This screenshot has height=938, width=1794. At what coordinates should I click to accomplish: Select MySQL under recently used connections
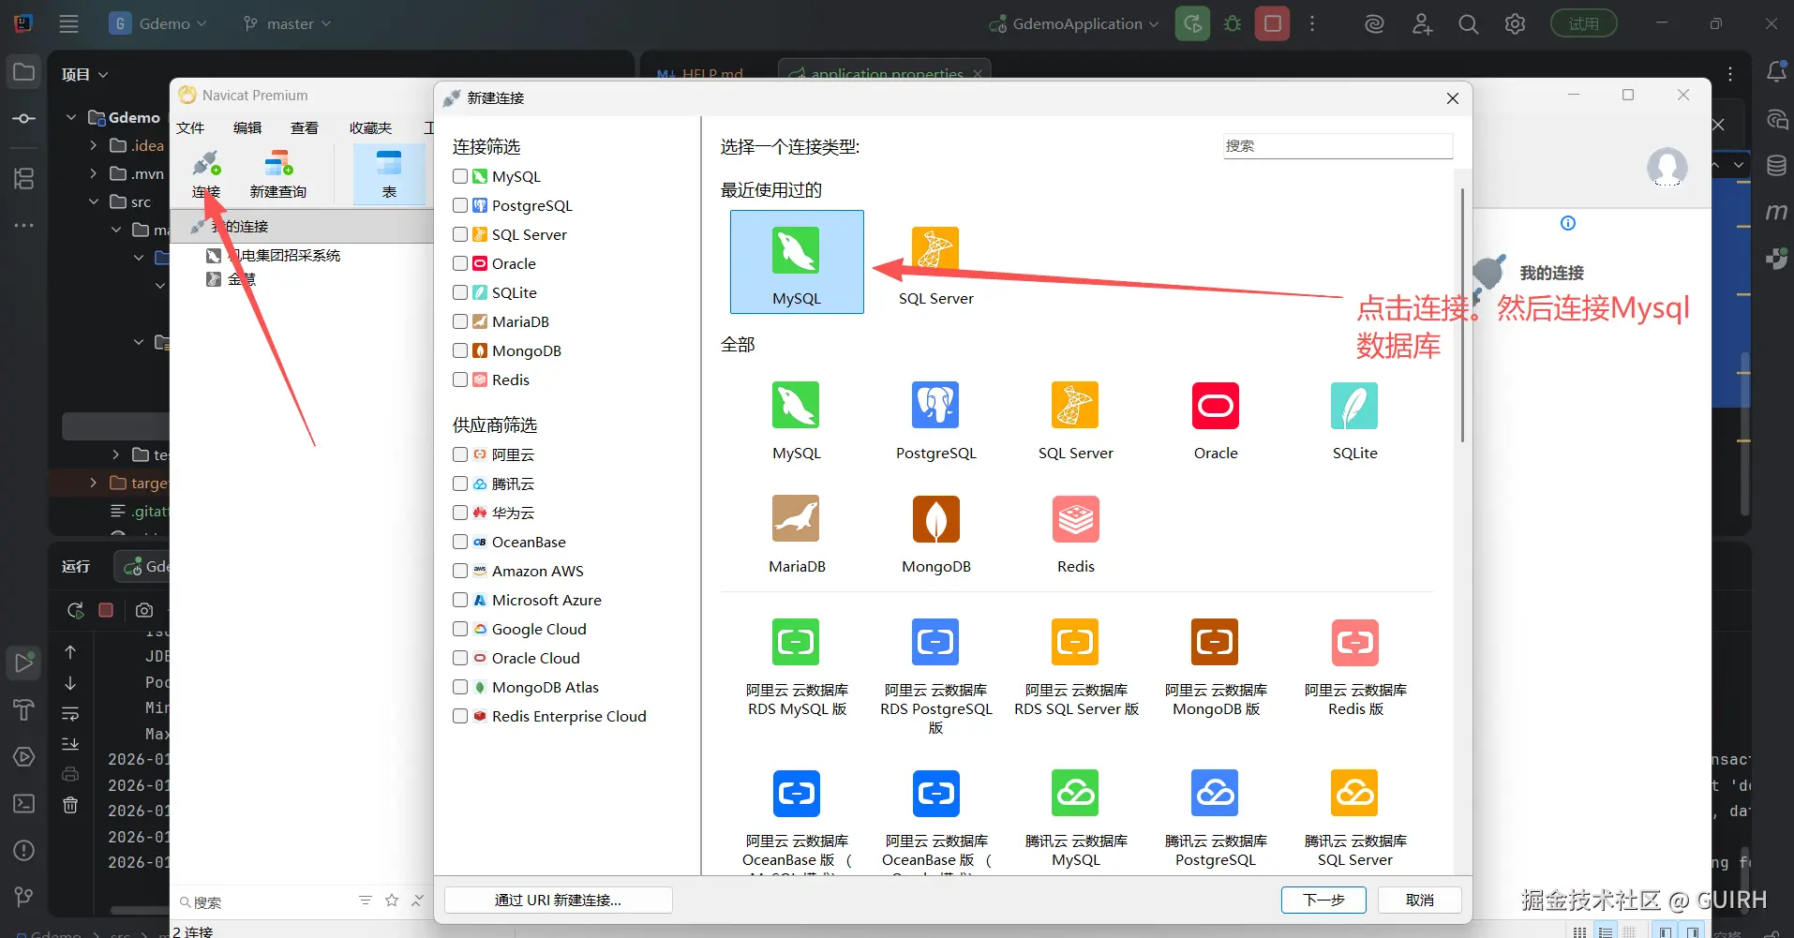[x=797, y=261]
